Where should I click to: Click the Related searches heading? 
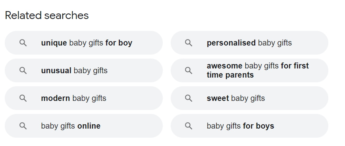point(46,15)
